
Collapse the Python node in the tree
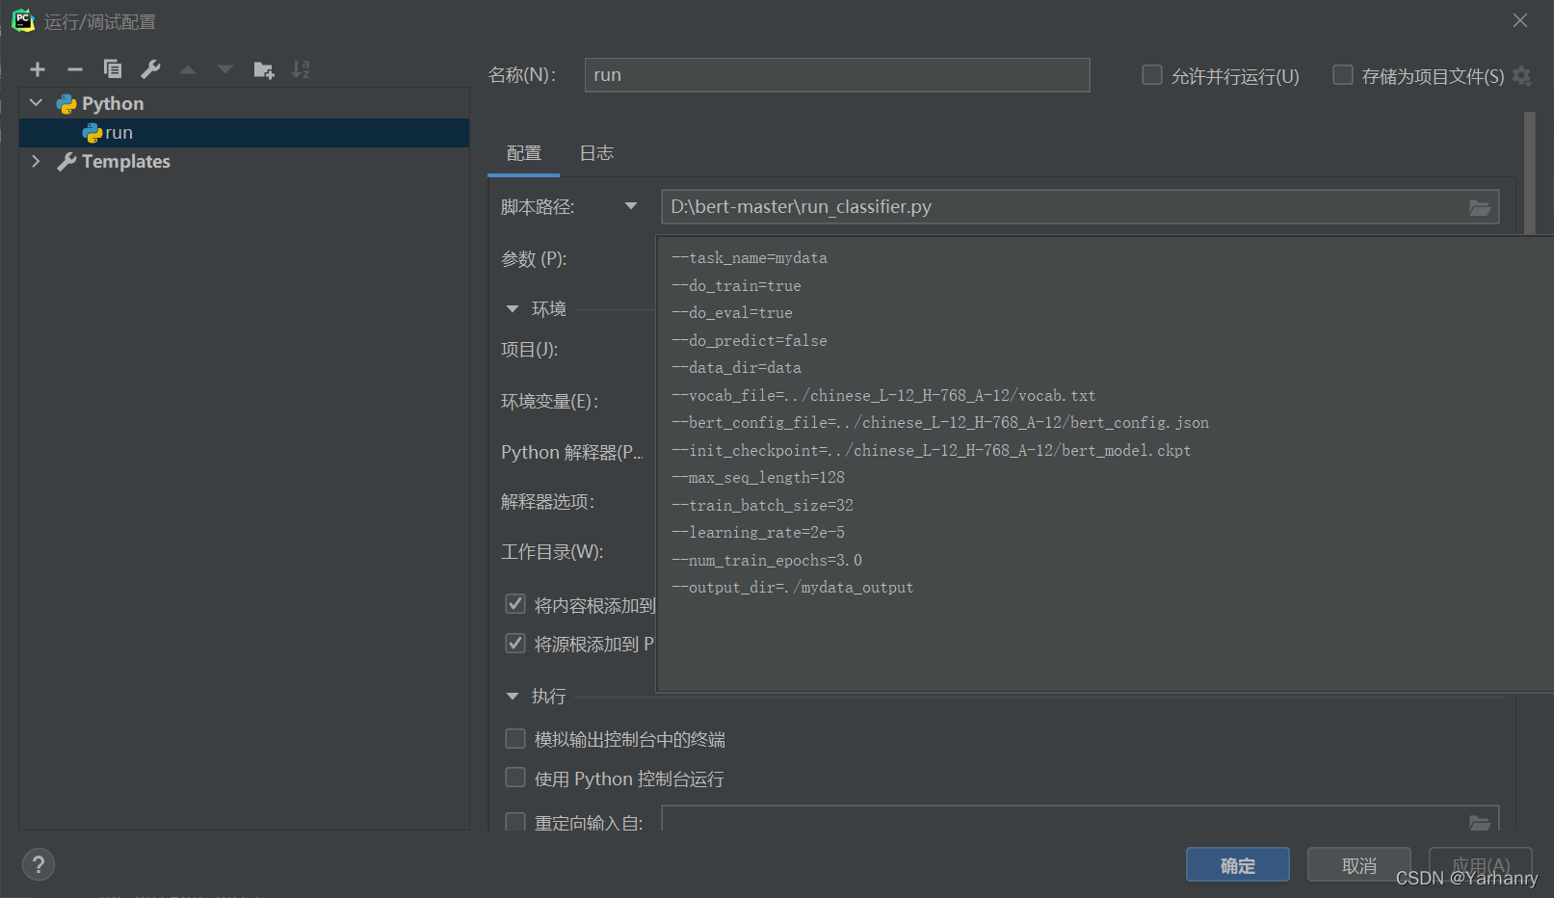click(x=37, y=103)
